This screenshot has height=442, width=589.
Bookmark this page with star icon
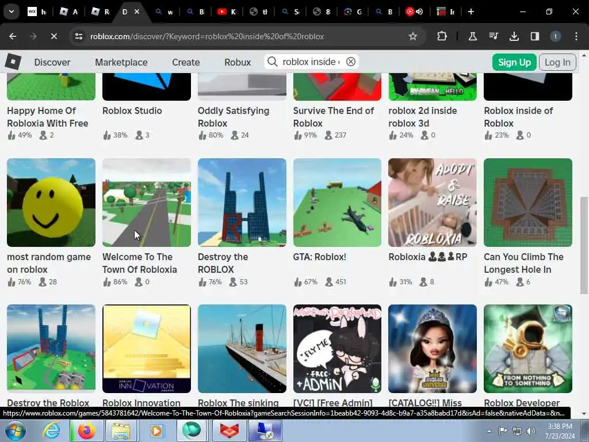point(413,36)
